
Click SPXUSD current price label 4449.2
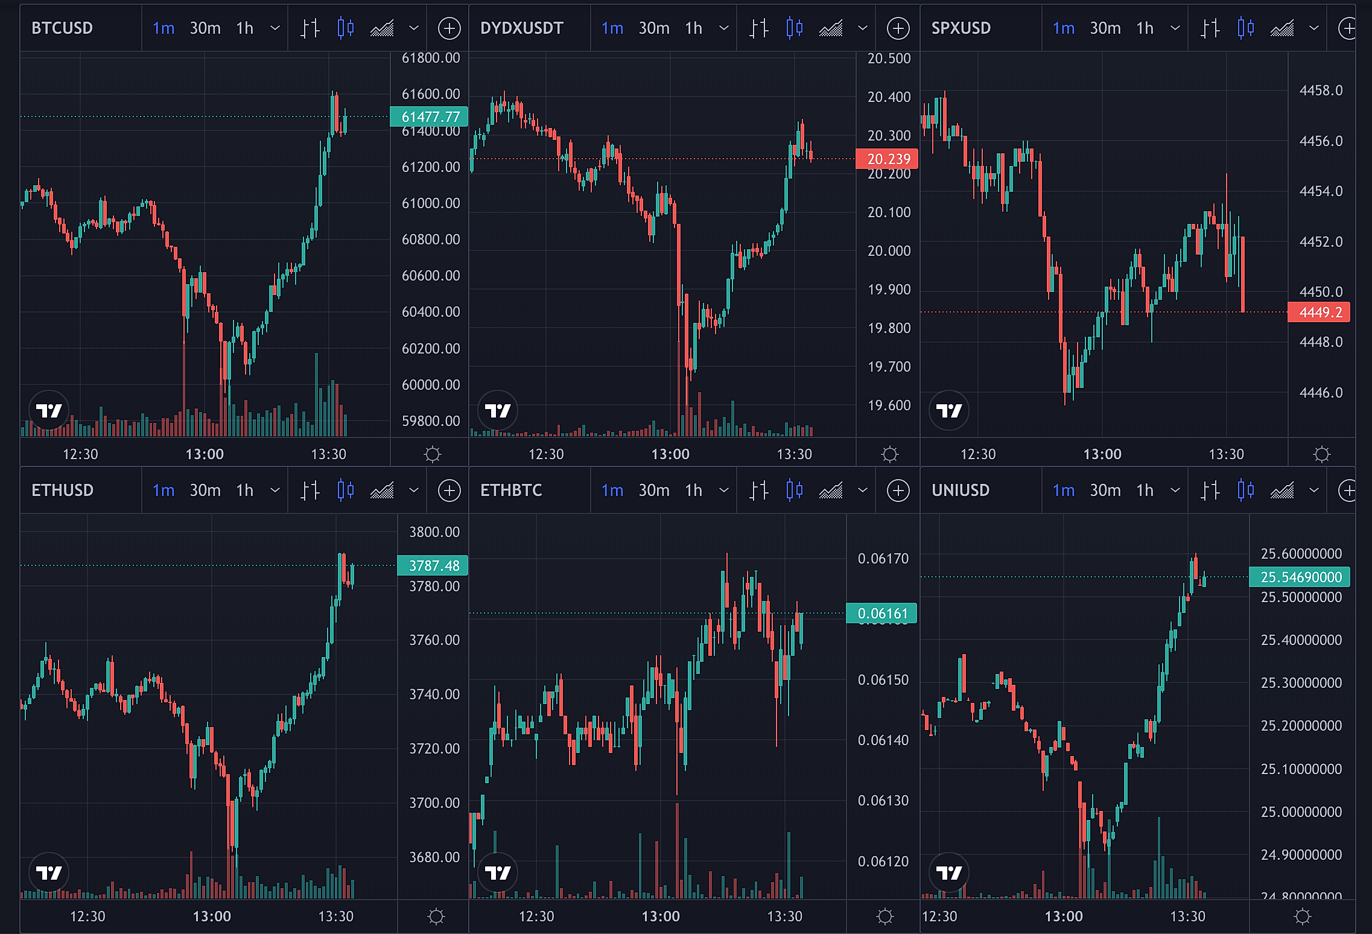click(x=1319, y=312)
